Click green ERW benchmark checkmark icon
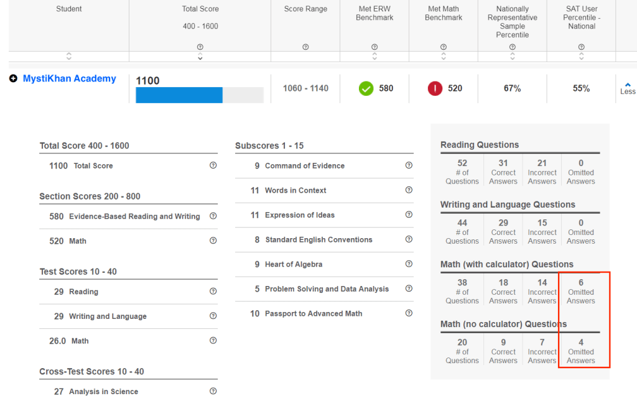 pyautogui.click(x=366, y=88)
